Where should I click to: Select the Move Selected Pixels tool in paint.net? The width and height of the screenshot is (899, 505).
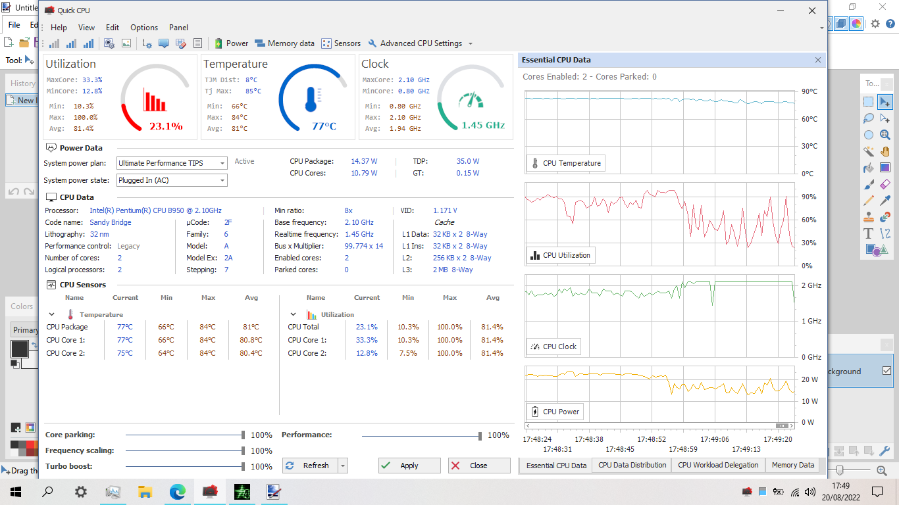coord(885,102)
